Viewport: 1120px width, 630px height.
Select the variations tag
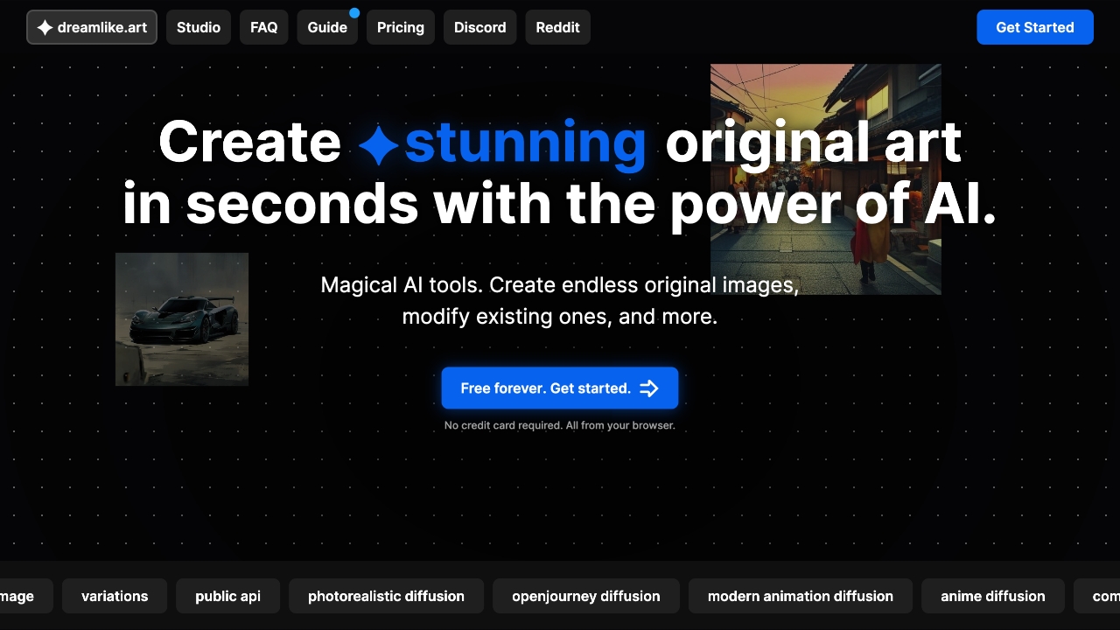pos(115,596)
